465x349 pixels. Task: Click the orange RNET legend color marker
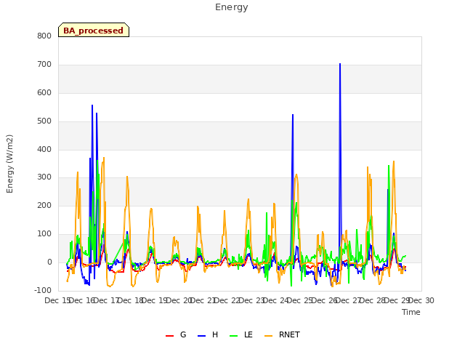pos(268,336)
